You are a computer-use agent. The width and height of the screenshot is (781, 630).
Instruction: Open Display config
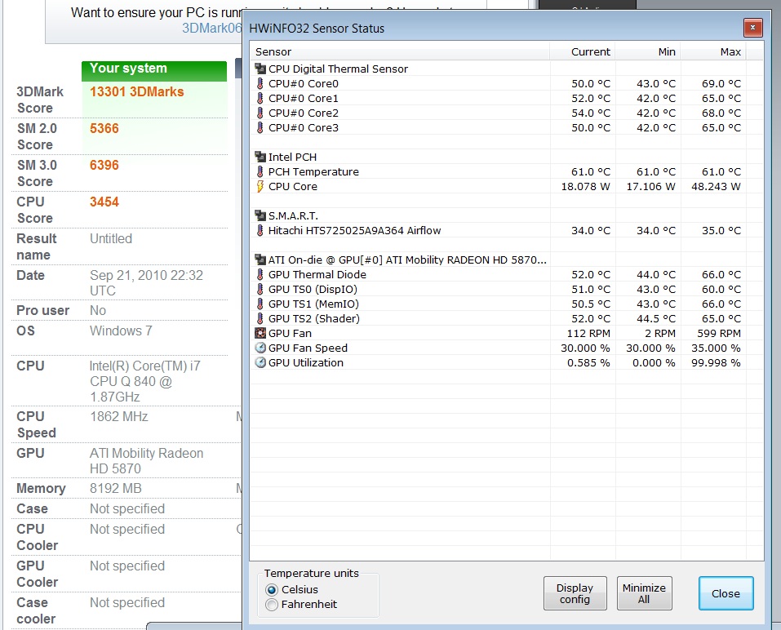point(575,593)
